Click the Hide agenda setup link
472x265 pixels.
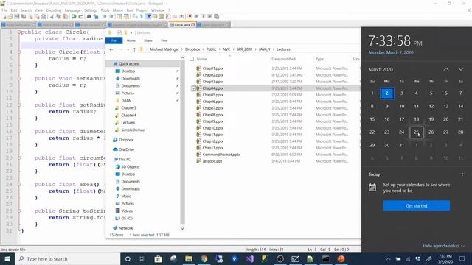pyautogui.click(x=443, y=246)
